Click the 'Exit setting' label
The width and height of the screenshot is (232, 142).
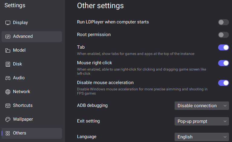(x=88, y=121)
